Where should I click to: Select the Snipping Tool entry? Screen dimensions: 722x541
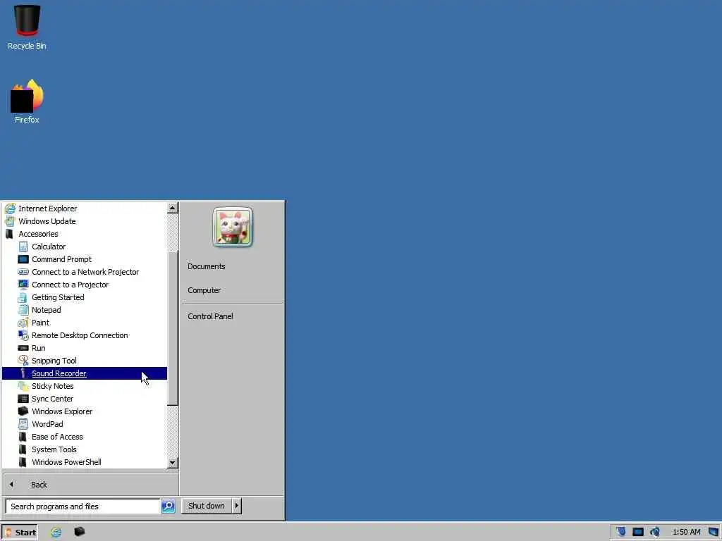85,361
